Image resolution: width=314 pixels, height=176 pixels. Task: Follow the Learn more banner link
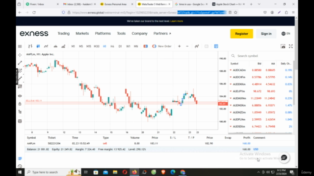pyautogui.click(x=177, y=21)
